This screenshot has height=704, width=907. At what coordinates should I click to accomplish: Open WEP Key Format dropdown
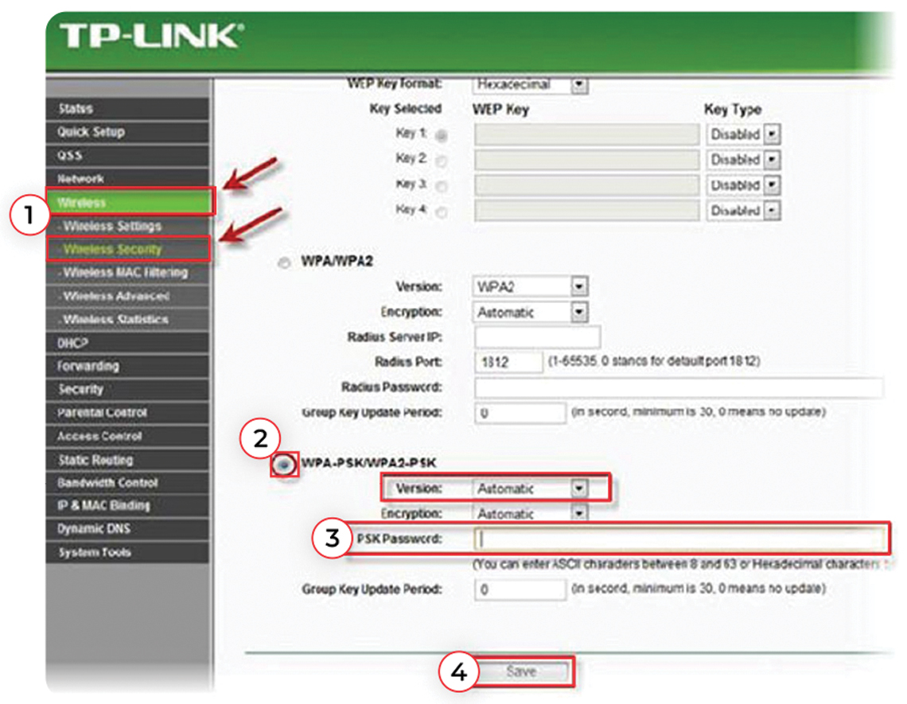(x=531, y=85)
